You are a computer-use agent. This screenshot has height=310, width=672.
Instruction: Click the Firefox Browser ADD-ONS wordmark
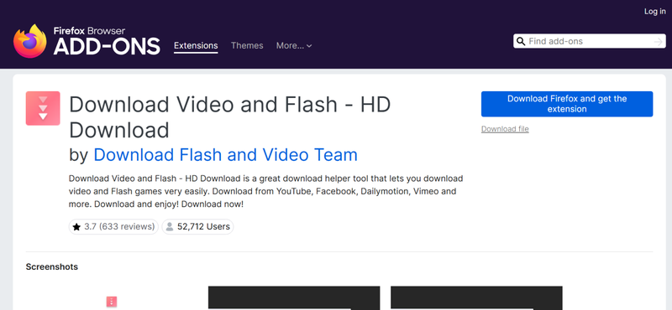click(x=107, y=42)
